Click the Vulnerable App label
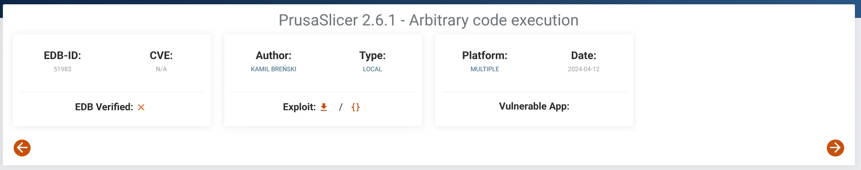 (534, 106)
